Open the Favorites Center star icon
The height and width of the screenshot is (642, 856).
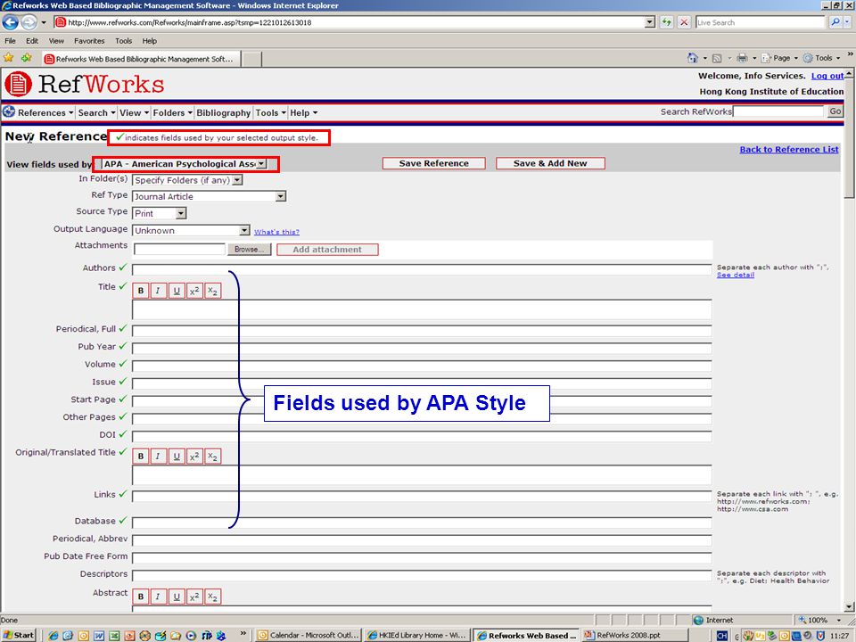point(9,57)
